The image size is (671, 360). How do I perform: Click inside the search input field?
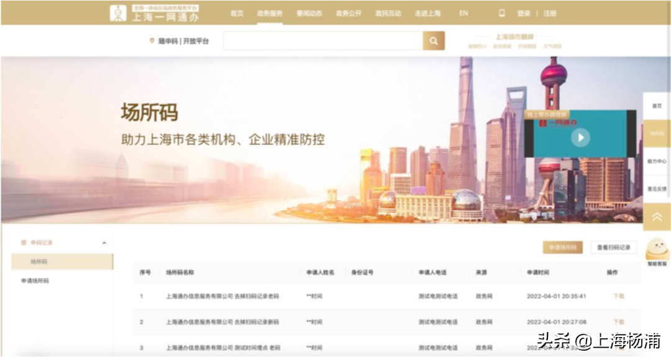[323, 40]
